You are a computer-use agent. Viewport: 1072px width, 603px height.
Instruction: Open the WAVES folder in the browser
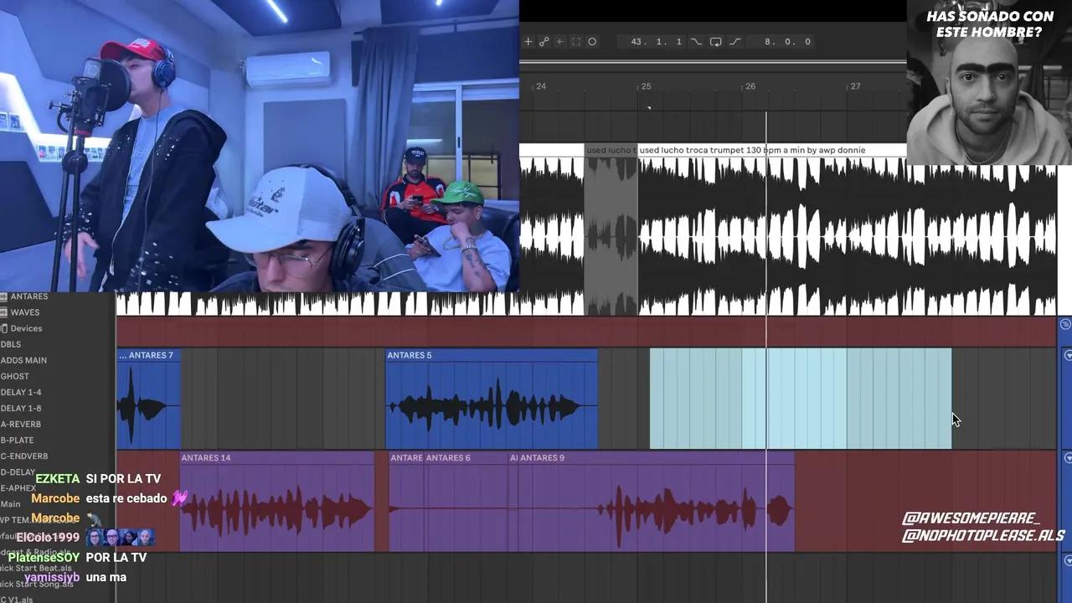tap(25, 312)
